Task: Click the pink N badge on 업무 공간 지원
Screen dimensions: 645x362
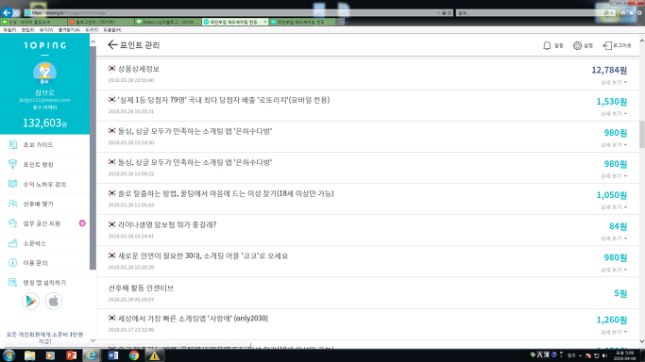Action: (x=82, y=222)
